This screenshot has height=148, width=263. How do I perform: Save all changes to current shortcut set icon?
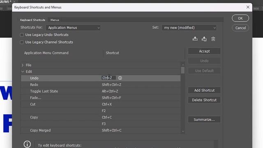coord(195,39)
